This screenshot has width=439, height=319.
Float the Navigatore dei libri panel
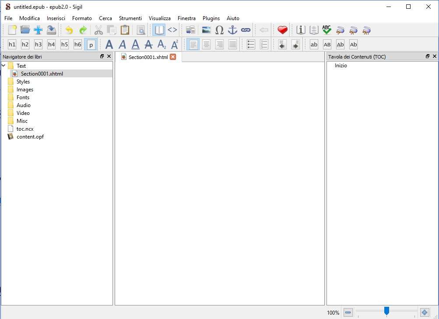(x=102, y=56)
